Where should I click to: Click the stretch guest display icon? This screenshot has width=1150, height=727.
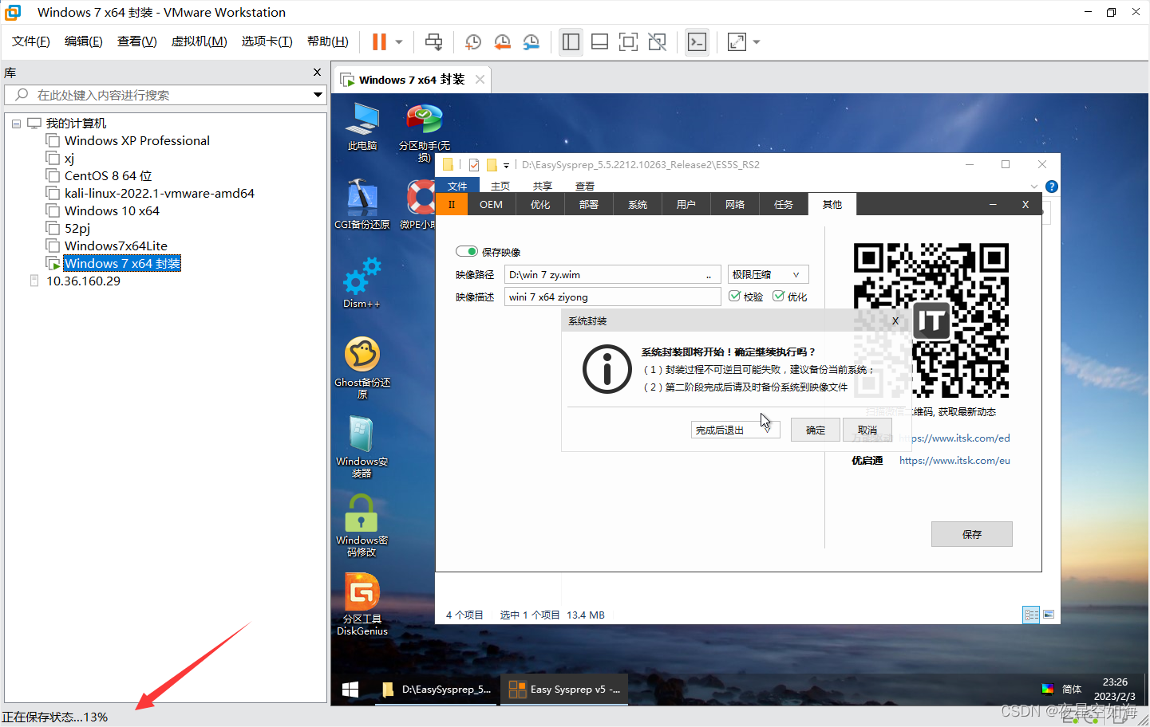[737, 41]
